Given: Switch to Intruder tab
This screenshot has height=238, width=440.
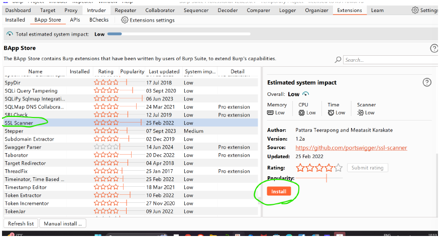Looking at the screenshot, I should 96,11.
